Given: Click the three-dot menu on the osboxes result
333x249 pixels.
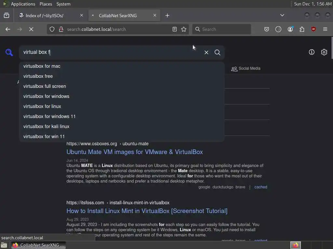Looking at the screenshot, I should coord(250,187).
